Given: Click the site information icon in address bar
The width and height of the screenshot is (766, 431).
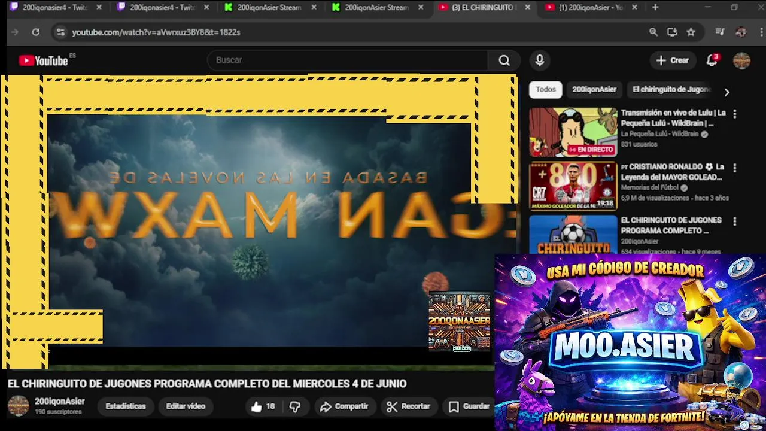Looking at the screenshot, I should point(60,32).
